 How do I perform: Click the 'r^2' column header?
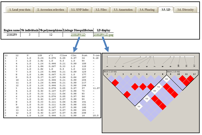click(x=51, y=55)
